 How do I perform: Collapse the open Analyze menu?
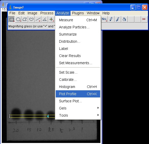click(x=63, y=13)
